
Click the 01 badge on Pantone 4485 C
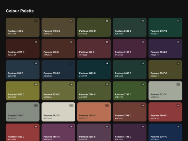click(x=71, y=21)
